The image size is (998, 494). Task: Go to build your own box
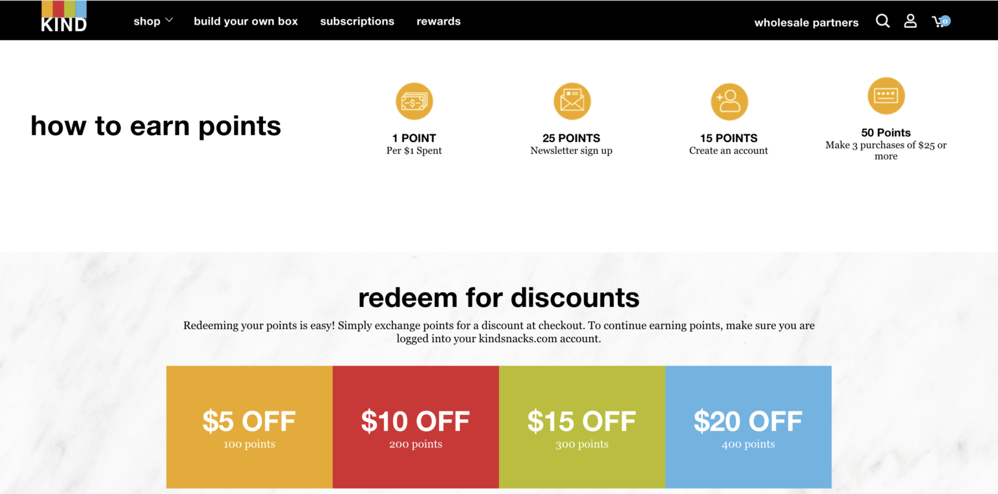246,21
